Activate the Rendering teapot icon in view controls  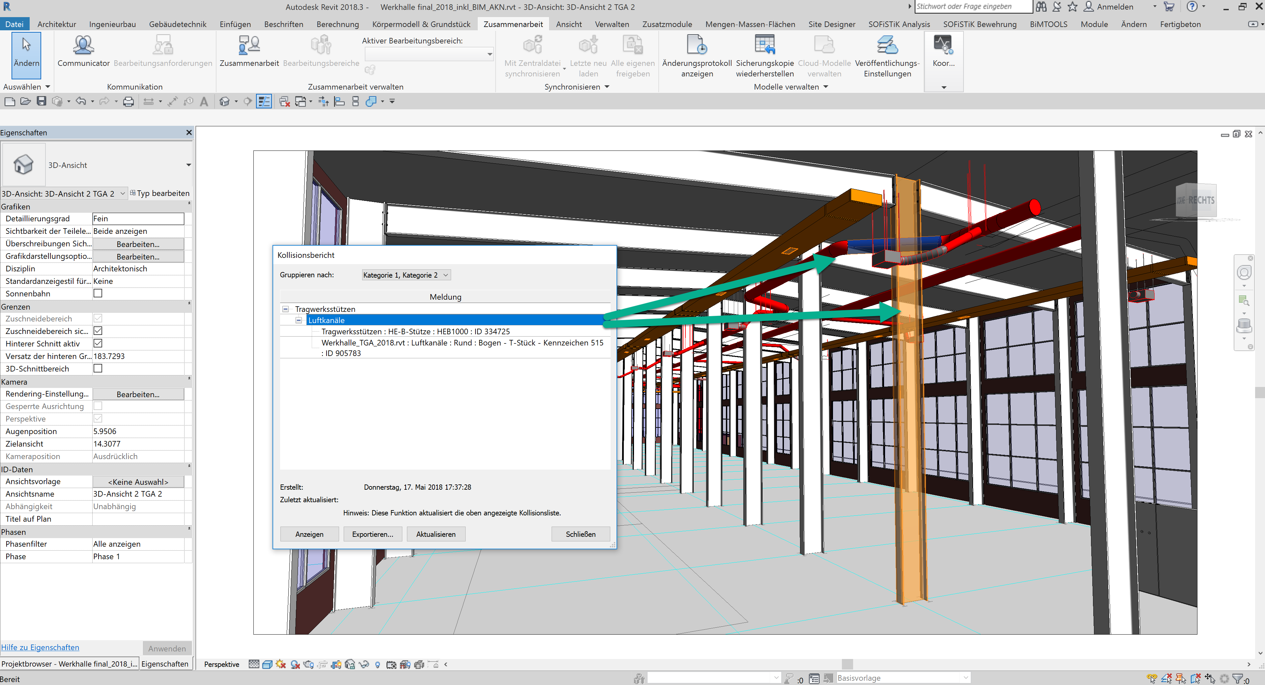[308, 664]
